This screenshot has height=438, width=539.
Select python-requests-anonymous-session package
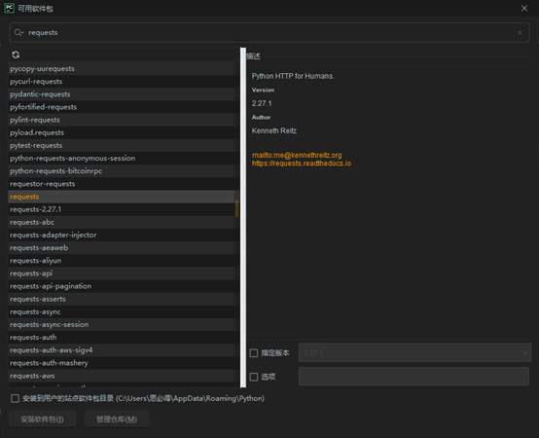(122, 159)
